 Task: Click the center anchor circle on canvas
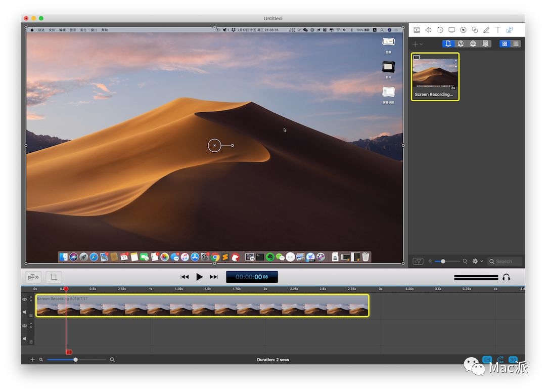(214, 145)
